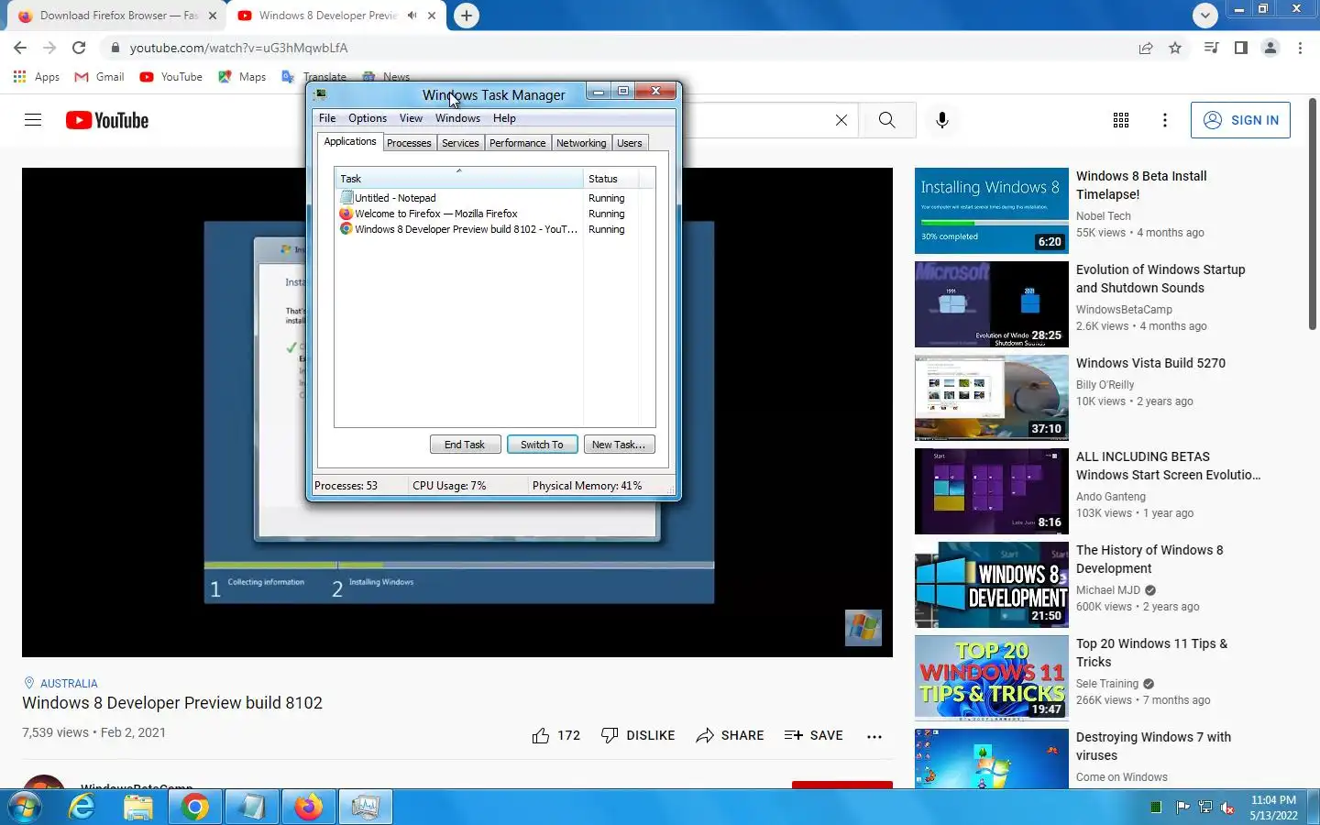Like the video with thumbs-up icon
The height and width of the screenshot is (825, 1320).
click(541, 735)
